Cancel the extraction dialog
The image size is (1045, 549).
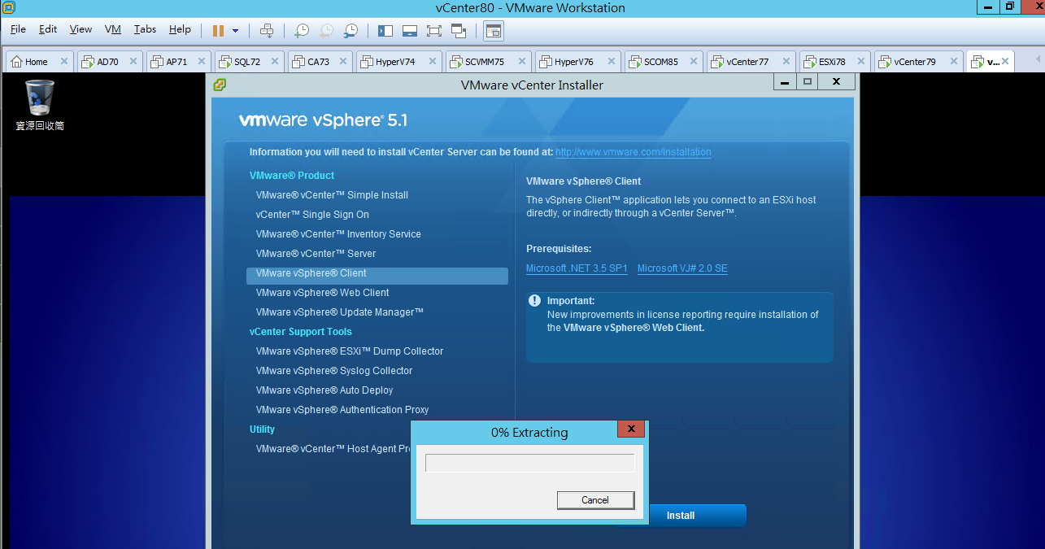(595, 500)
